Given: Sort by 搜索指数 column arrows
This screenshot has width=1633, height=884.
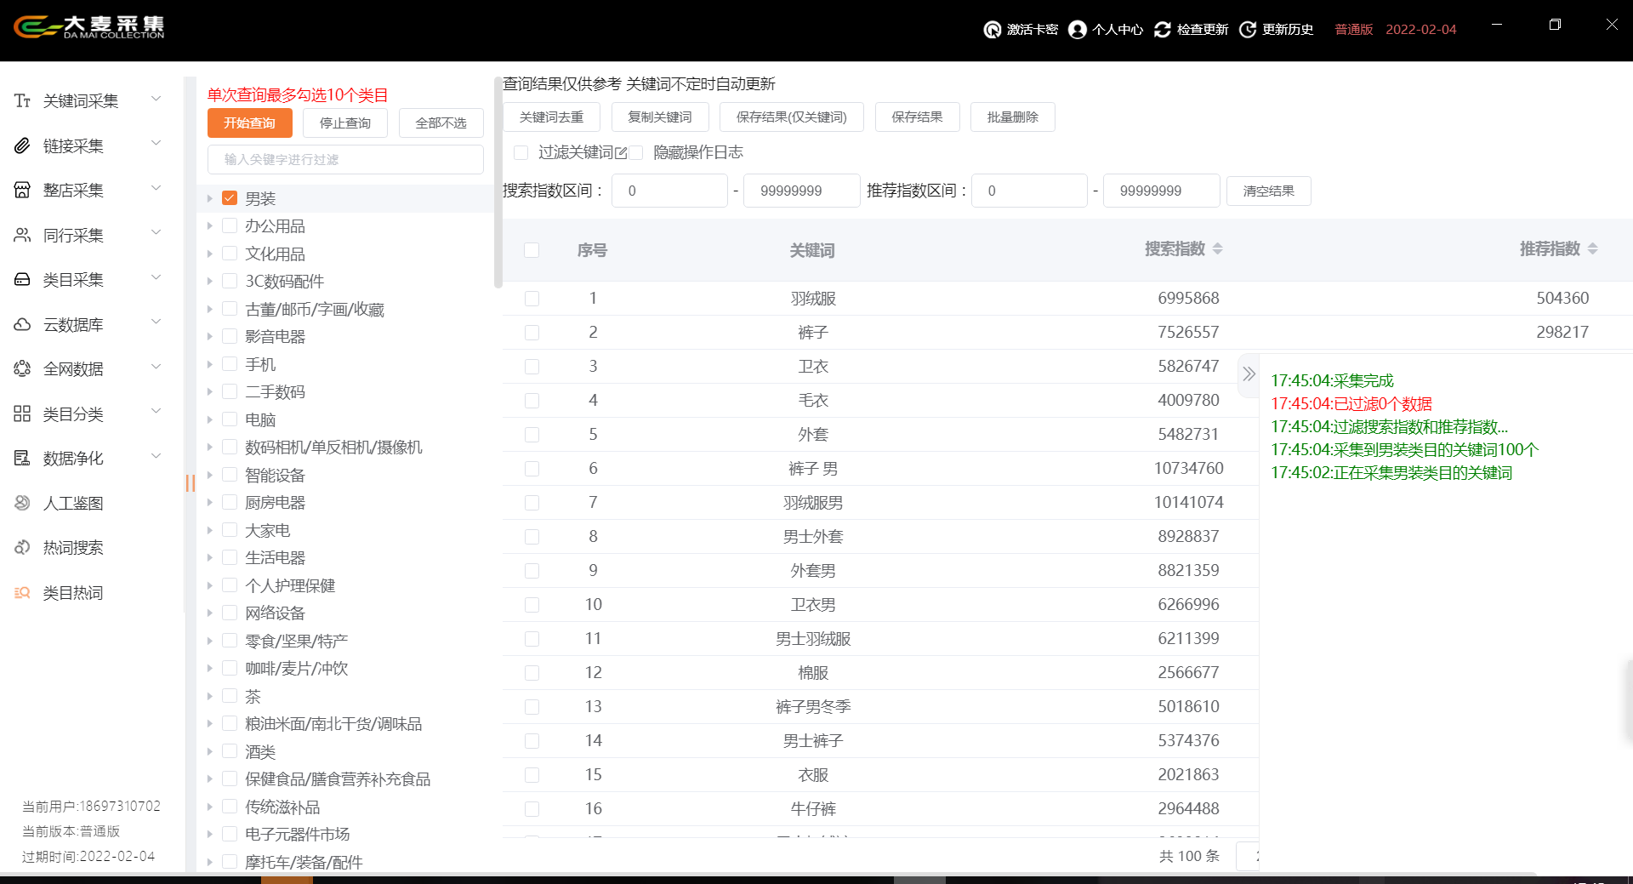Looking at the screenshot, I should tap(1218, 248).
